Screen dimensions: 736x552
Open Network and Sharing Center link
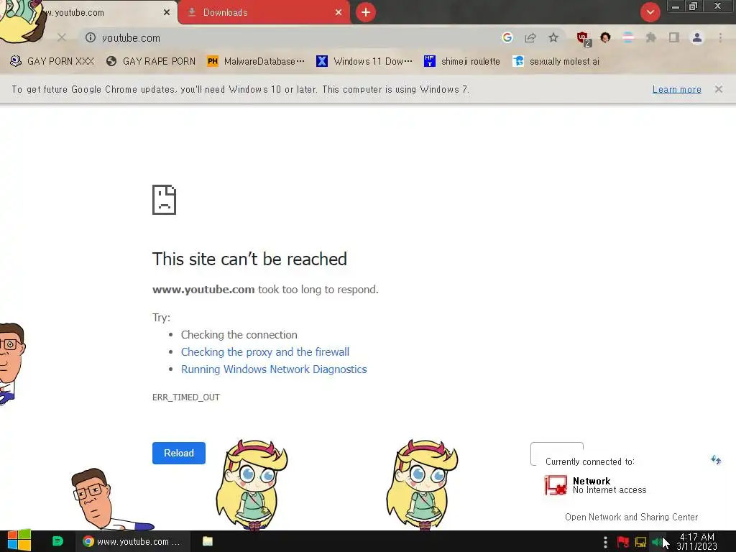coord(631,517)
